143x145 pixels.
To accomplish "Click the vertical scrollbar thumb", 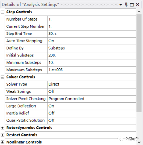I will pos(139,63).
